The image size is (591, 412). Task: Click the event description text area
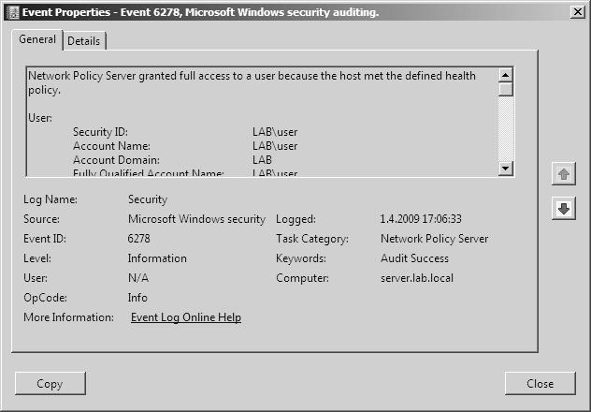263,122
